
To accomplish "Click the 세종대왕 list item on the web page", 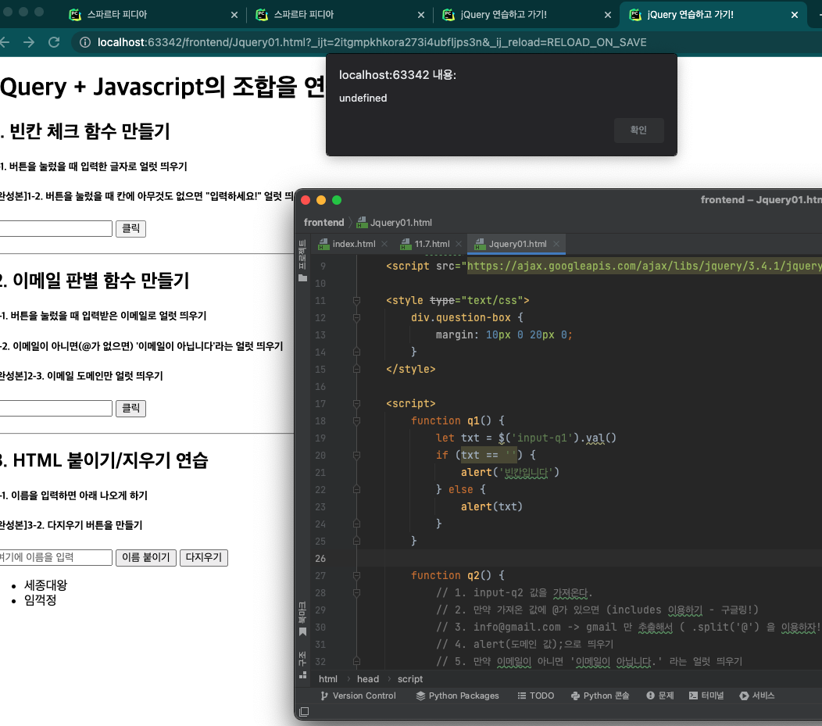I will [45, 585].
